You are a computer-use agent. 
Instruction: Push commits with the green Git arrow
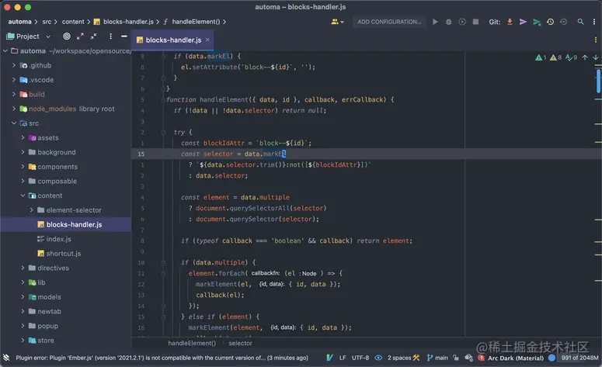(537, 22)
